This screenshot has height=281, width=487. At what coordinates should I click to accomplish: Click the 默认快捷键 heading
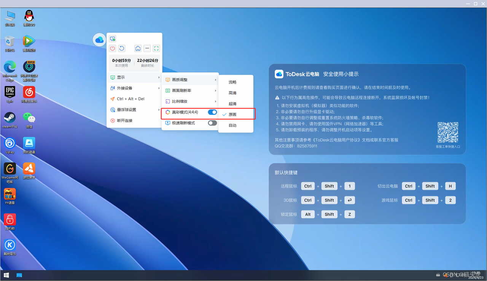(x=286, y=172)
